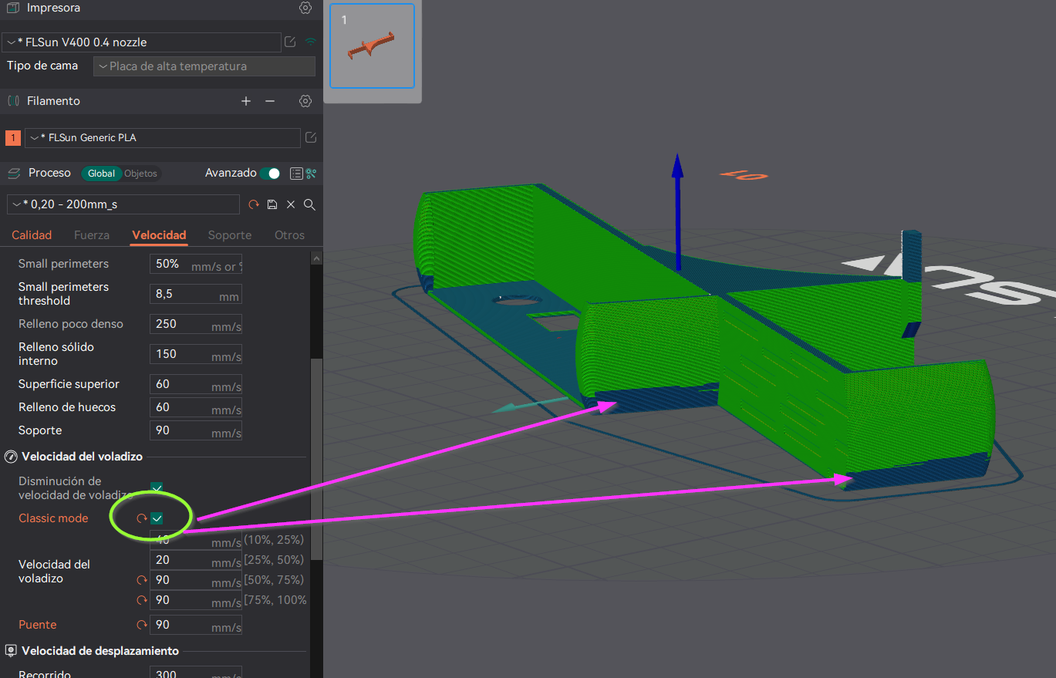1056x678 pixels.
Task: Save the process preset with the floppy disk icon
Action: (272, 204)
